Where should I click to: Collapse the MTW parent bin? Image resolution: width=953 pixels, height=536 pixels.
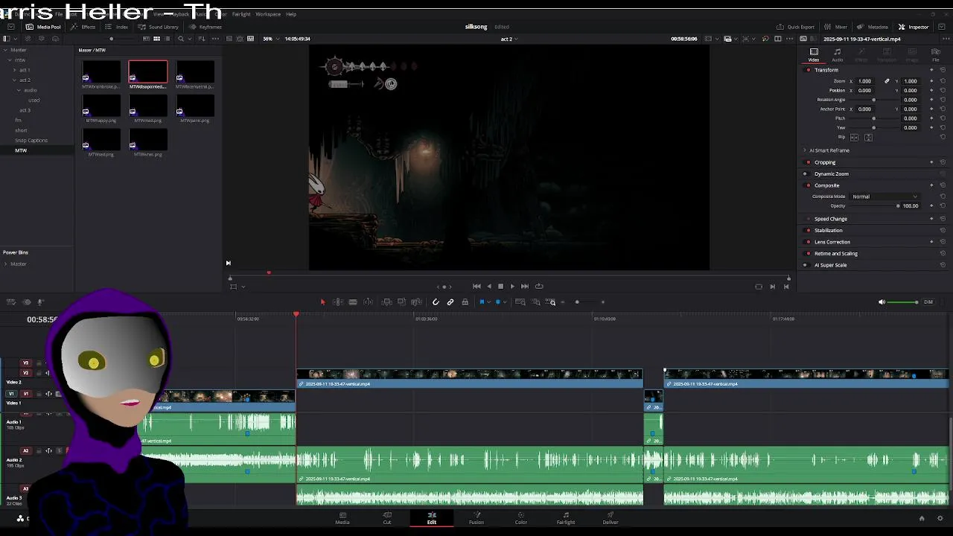click(10, 60)
